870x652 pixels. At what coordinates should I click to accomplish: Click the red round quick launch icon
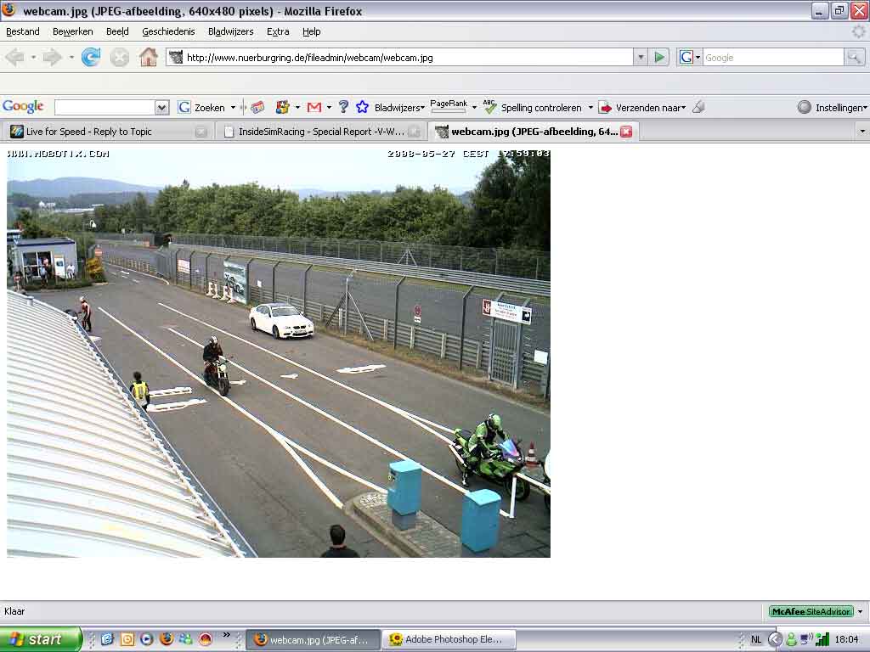point(206,638)
